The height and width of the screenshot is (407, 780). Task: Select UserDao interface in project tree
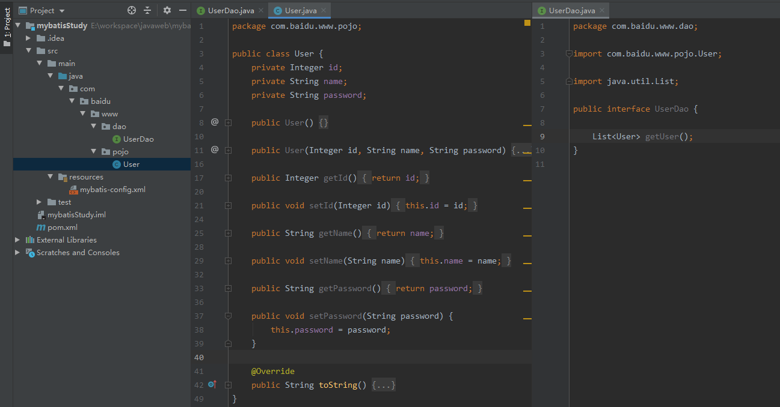coord(138,139)
